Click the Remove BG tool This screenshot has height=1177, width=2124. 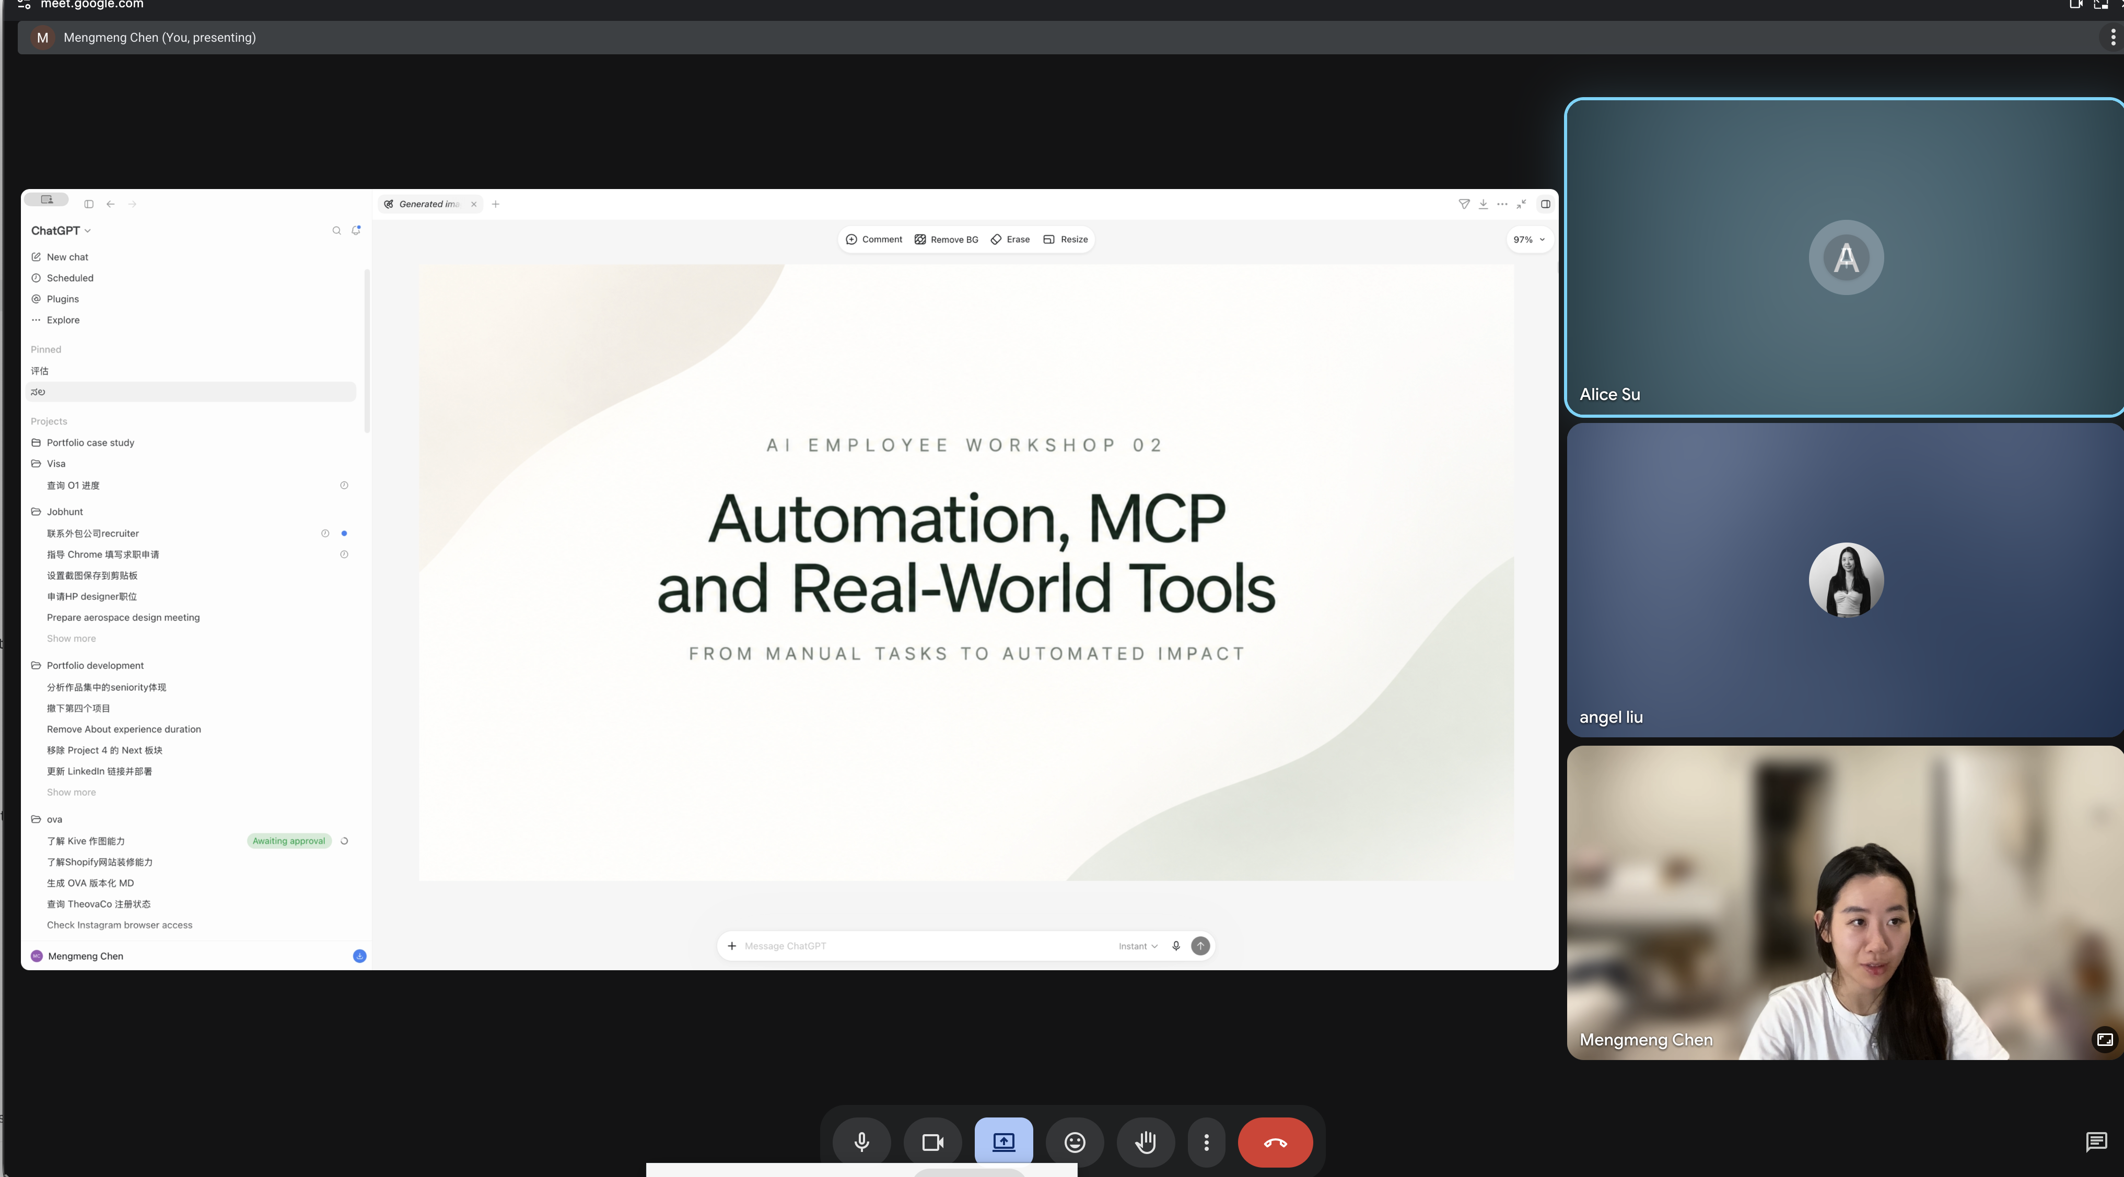point(947,239)
